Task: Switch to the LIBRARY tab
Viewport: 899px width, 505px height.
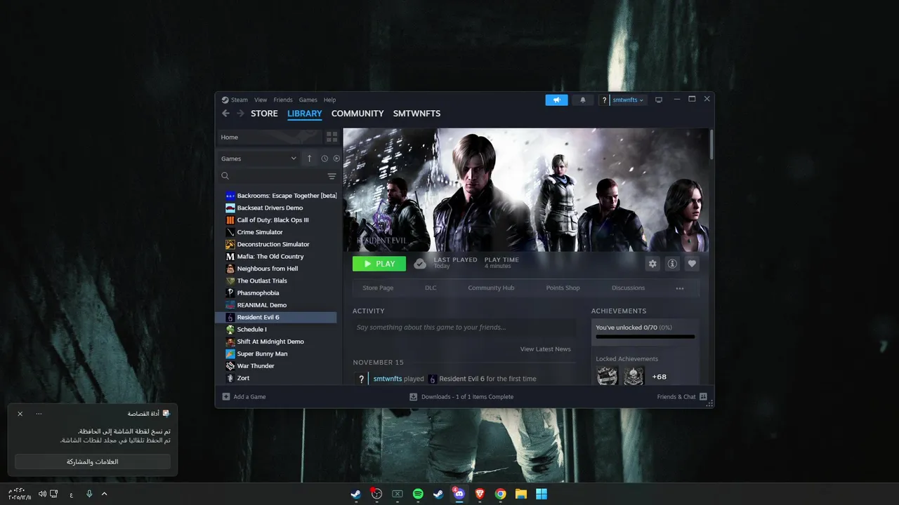Action: [304, 114]
